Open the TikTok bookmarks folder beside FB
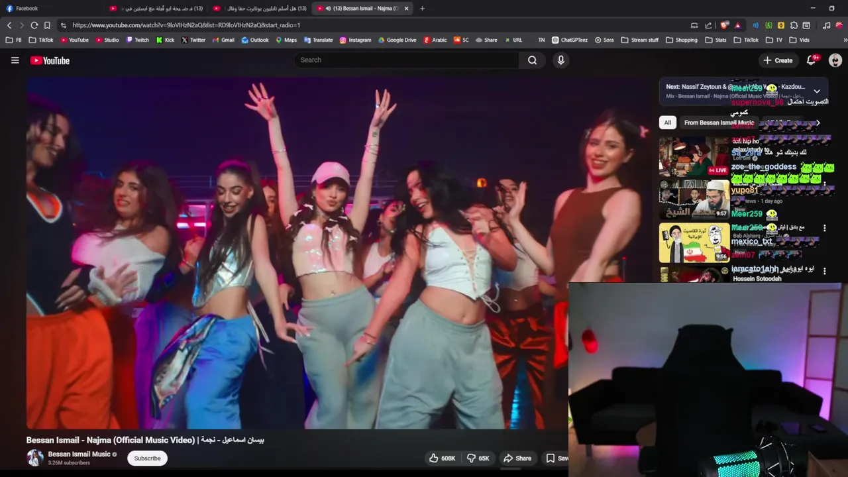Screen dimensions: 848x477 (x=41, y=40)
